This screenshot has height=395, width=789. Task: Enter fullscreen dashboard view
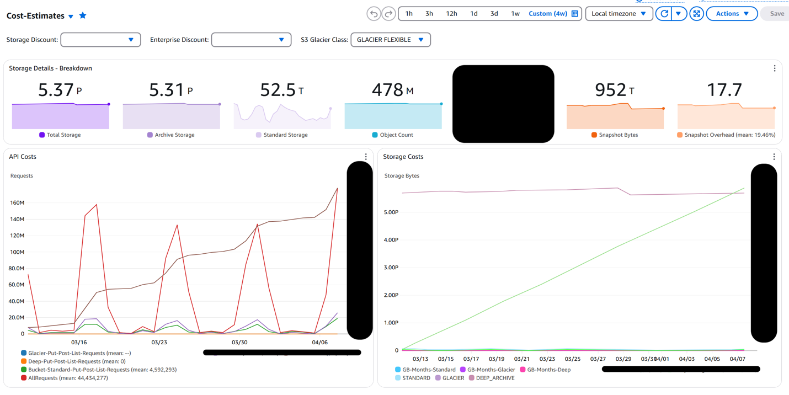(x=696, y=13)
